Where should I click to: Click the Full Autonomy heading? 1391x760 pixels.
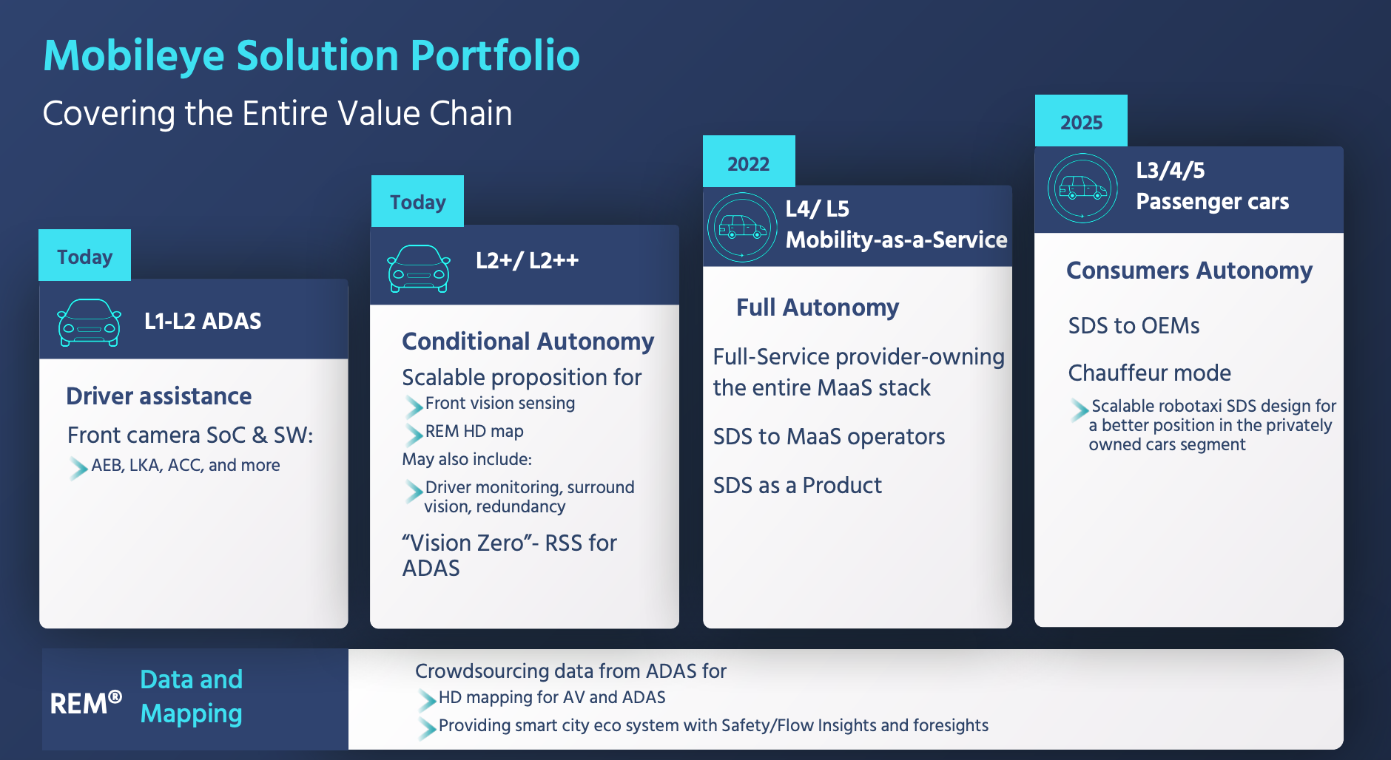pos(818,308)
